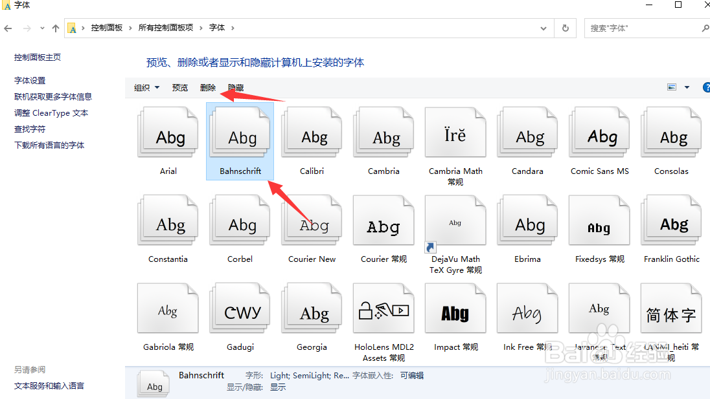This screenshot has width=710, height=399.
Task: Open 查找字符 link
Action: pyautogui.click(x=30, y=129)
